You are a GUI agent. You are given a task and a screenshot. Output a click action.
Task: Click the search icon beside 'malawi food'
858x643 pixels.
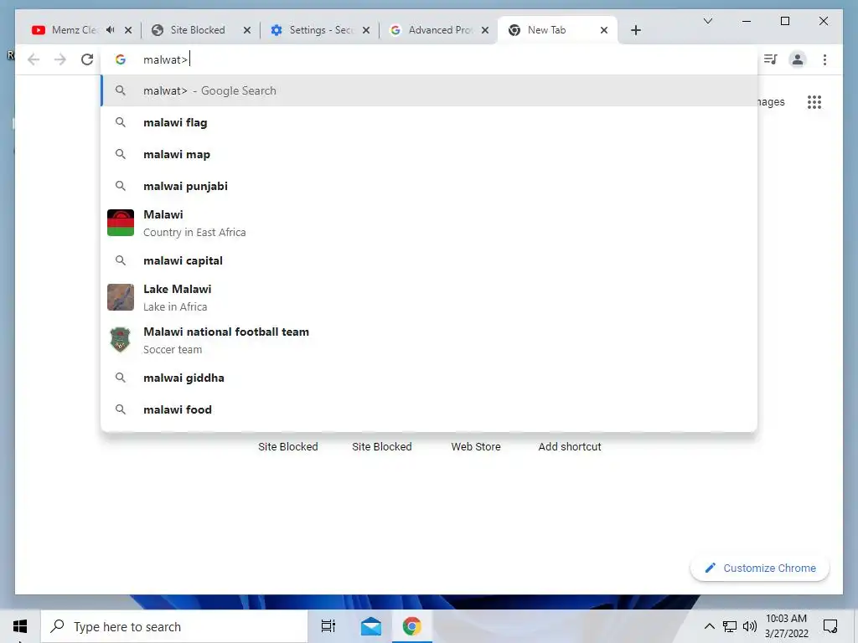click(x=121, y=409)
